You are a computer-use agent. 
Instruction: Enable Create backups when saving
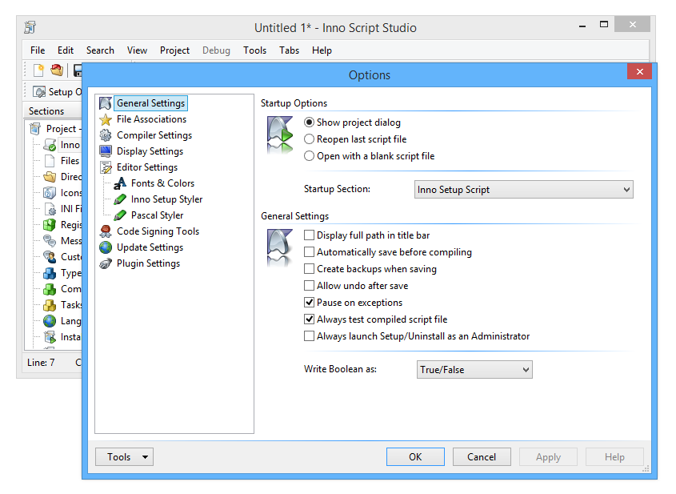pyautogui.click(x=309, y=269)
